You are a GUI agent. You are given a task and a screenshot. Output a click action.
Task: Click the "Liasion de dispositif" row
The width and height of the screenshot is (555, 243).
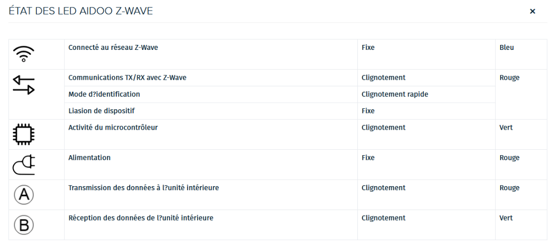coord(102,111)
